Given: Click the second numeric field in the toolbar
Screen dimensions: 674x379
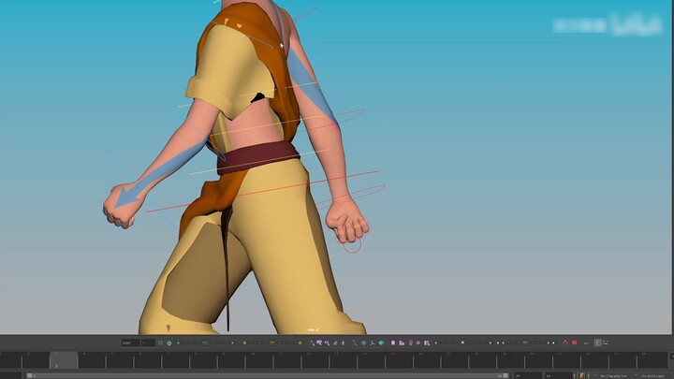Looking at the screenshot, I should pos(147,343).
